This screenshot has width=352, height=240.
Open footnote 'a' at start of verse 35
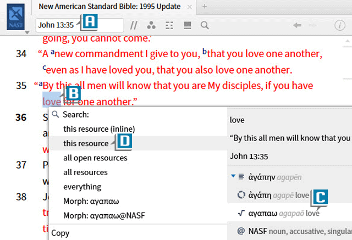point(40,84)
